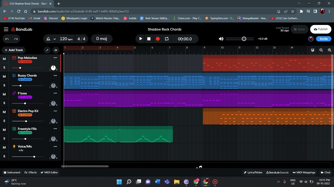Click the Voice/Mic microphone icon

(x=14, y=146)
